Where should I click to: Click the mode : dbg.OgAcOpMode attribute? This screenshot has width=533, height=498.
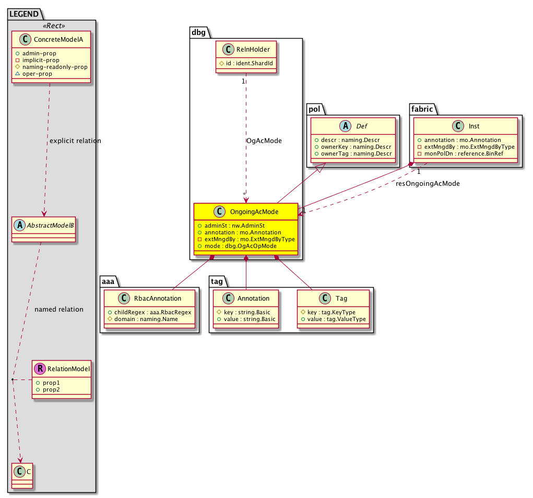[x=237, y=245]
